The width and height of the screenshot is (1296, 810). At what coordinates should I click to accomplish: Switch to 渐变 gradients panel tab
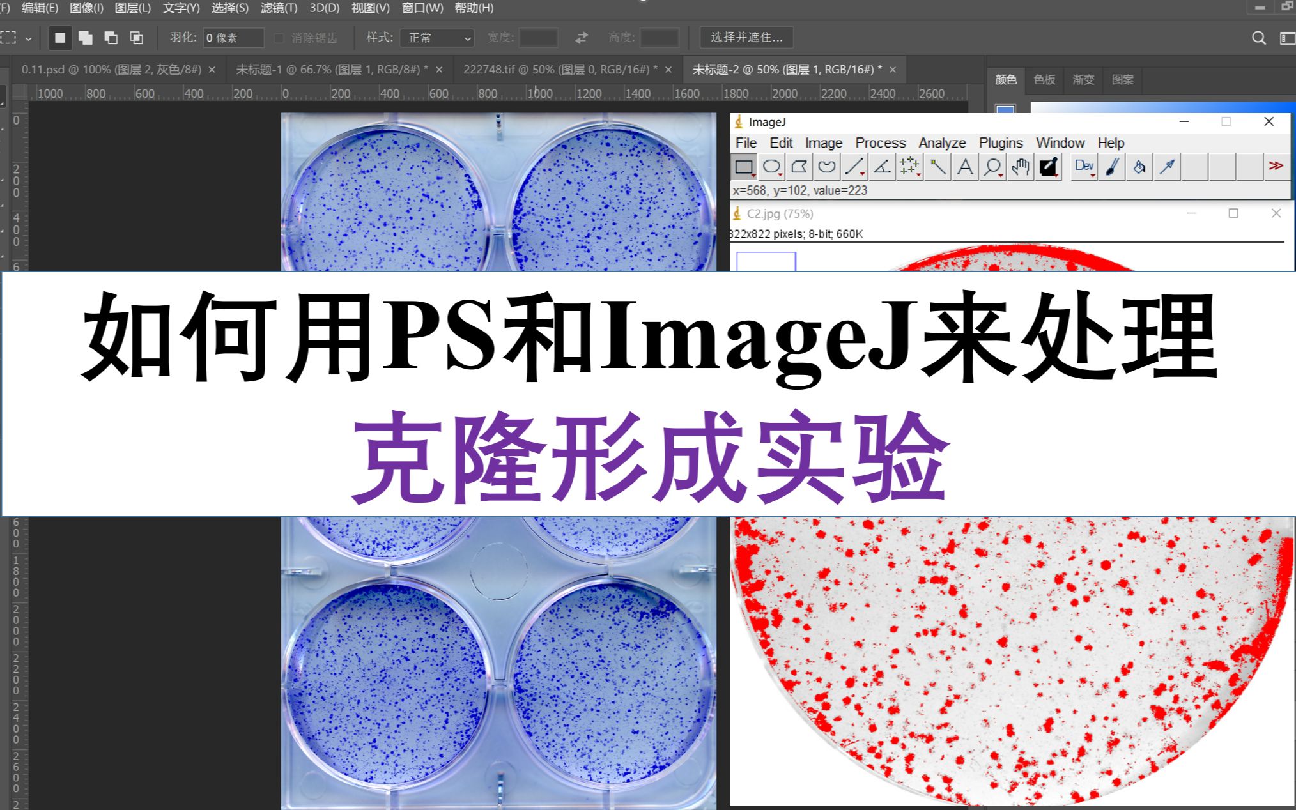(1083, 80)
